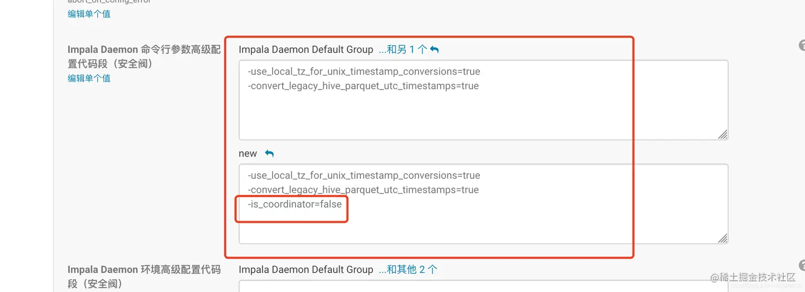Expand the "...和其他 2 个" group list
805x292 pixels.
pos(408,270)
